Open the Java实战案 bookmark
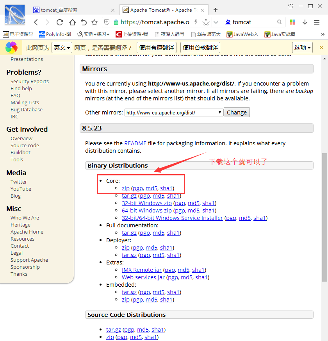 click(x=280, y=34)
